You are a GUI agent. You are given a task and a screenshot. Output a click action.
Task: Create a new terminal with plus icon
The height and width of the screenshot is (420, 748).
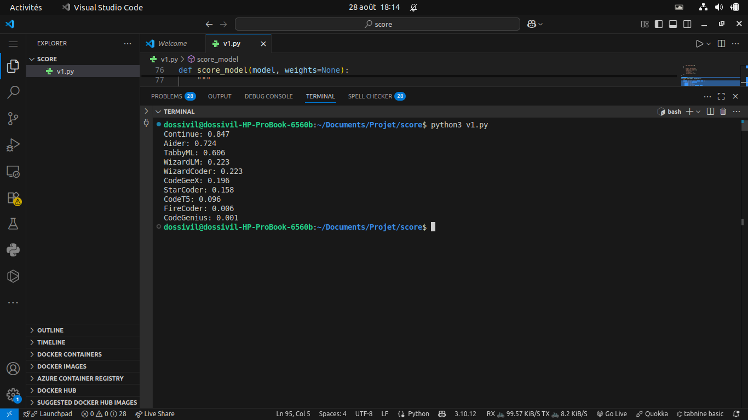click(x=690, y=112)
